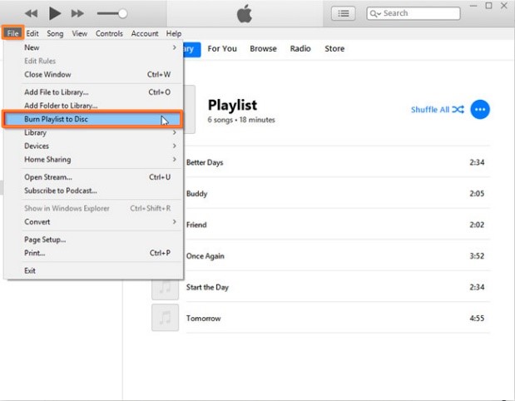Click the 6 songs 18 minutes text
515x401 pixels.
(x=241, y=120)
